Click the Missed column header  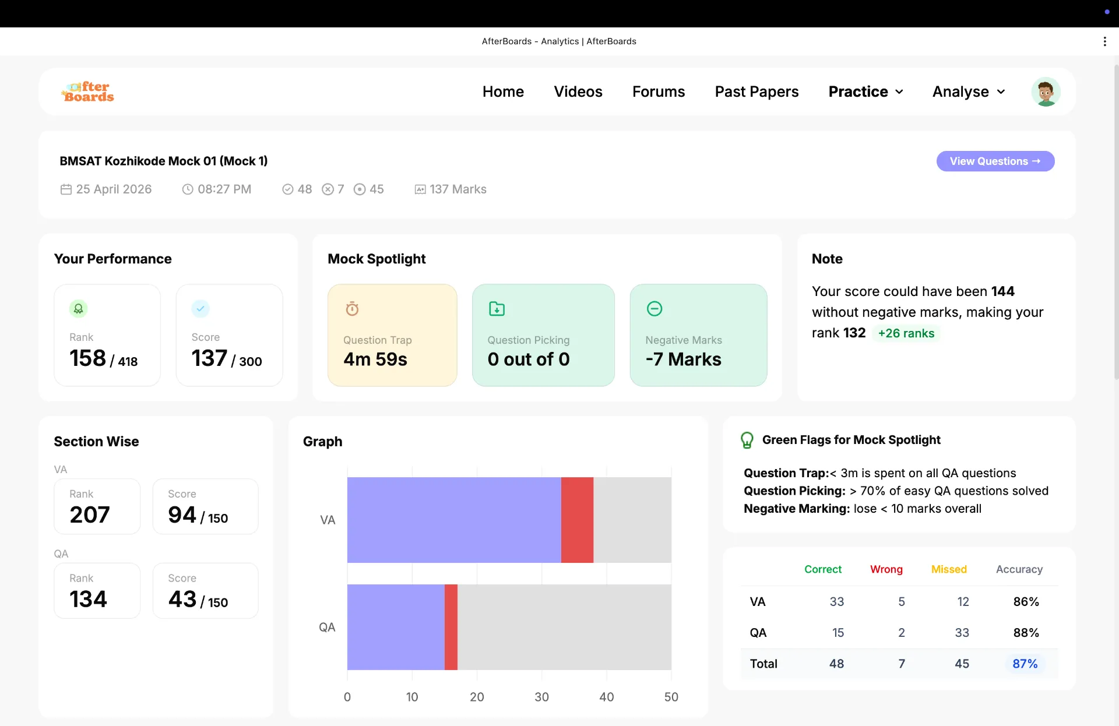[x=949, y=569]
